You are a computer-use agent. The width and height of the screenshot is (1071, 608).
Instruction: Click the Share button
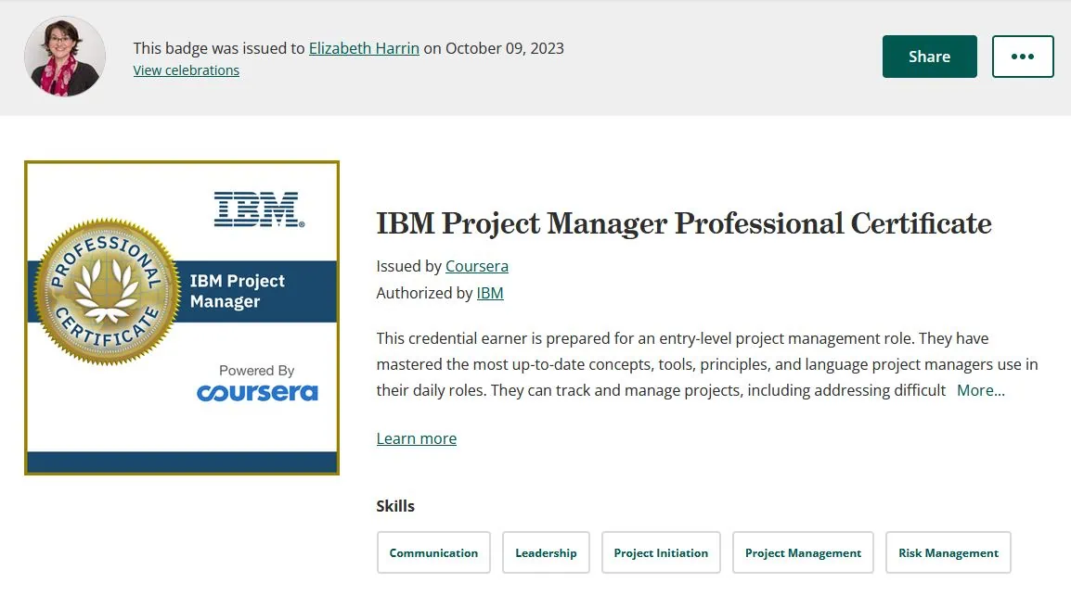click(929, 57)
